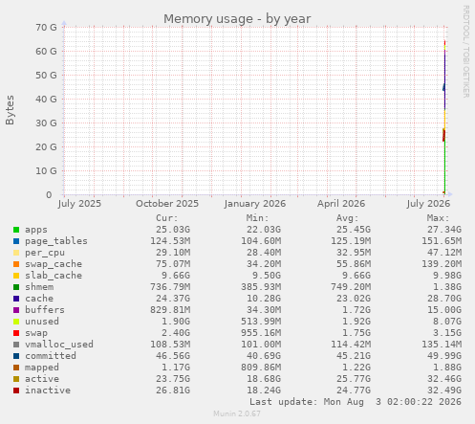Image resolution: width=475 pixels, height=424 pixels.
Task: Click the 'July 2025' x-axis label
Action: (79, 204)
